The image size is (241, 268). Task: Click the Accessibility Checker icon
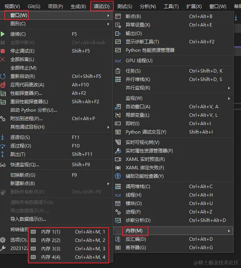[x=118, y=176]
